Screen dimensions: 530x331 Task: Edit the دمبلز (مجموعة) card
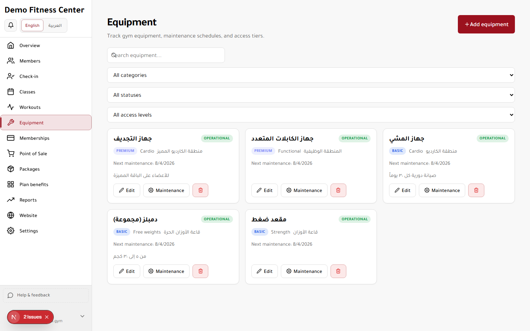tap(127, 271)
